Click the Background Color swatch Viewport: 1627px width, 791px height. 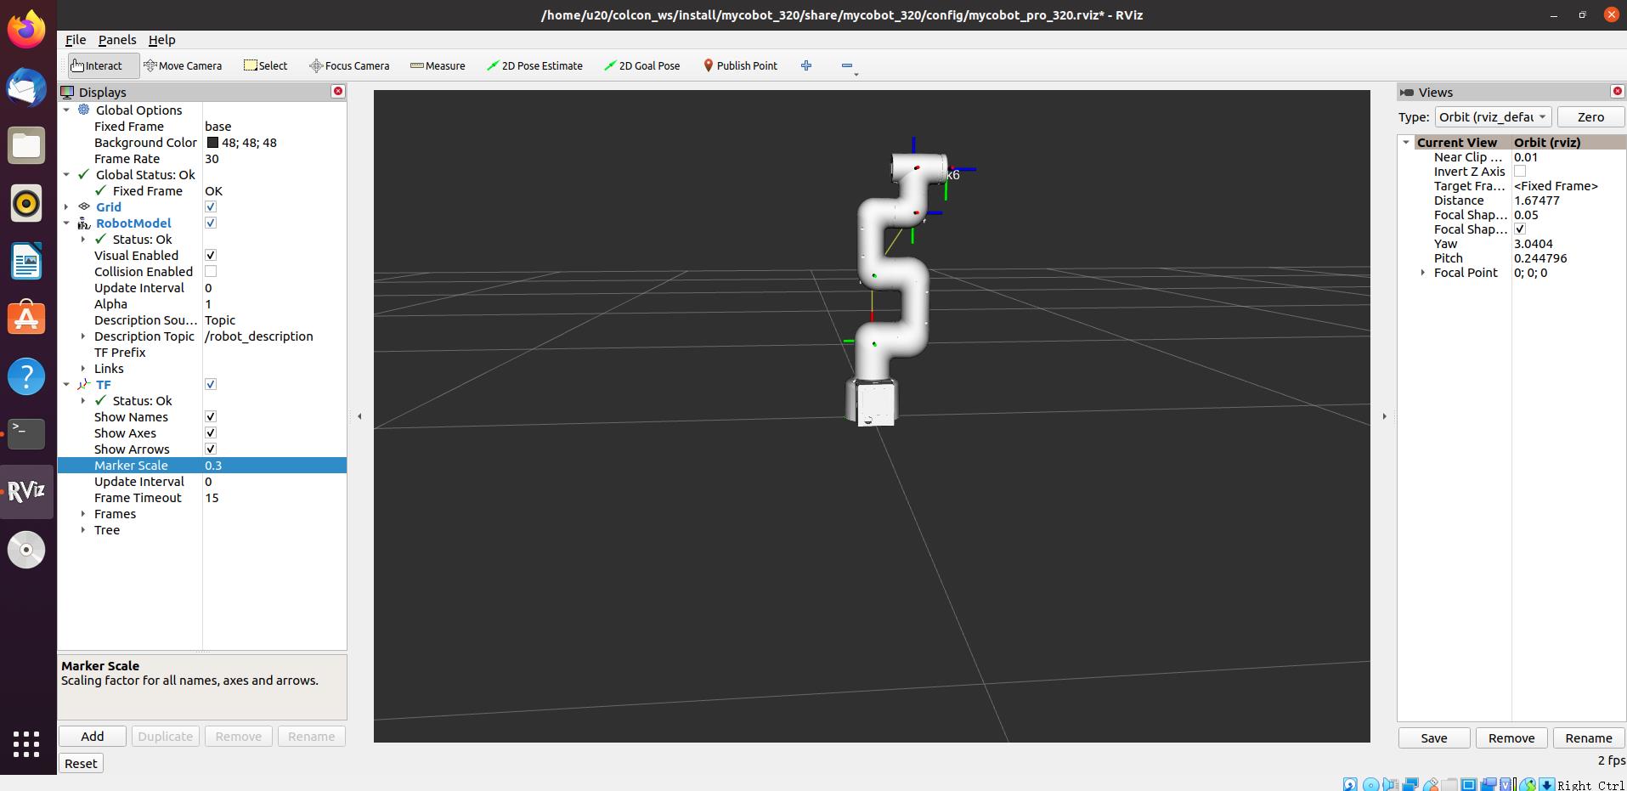(x=212, y=143)
